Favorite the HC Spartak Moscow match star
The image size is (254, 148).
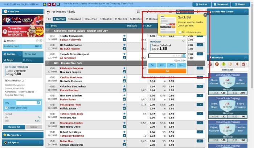pos(124,45)
